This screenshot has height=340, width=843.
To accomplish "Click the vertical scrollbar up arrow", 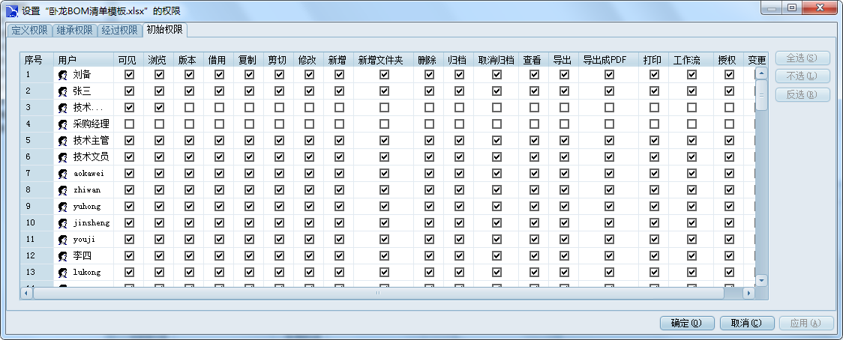I will (761, 74).
